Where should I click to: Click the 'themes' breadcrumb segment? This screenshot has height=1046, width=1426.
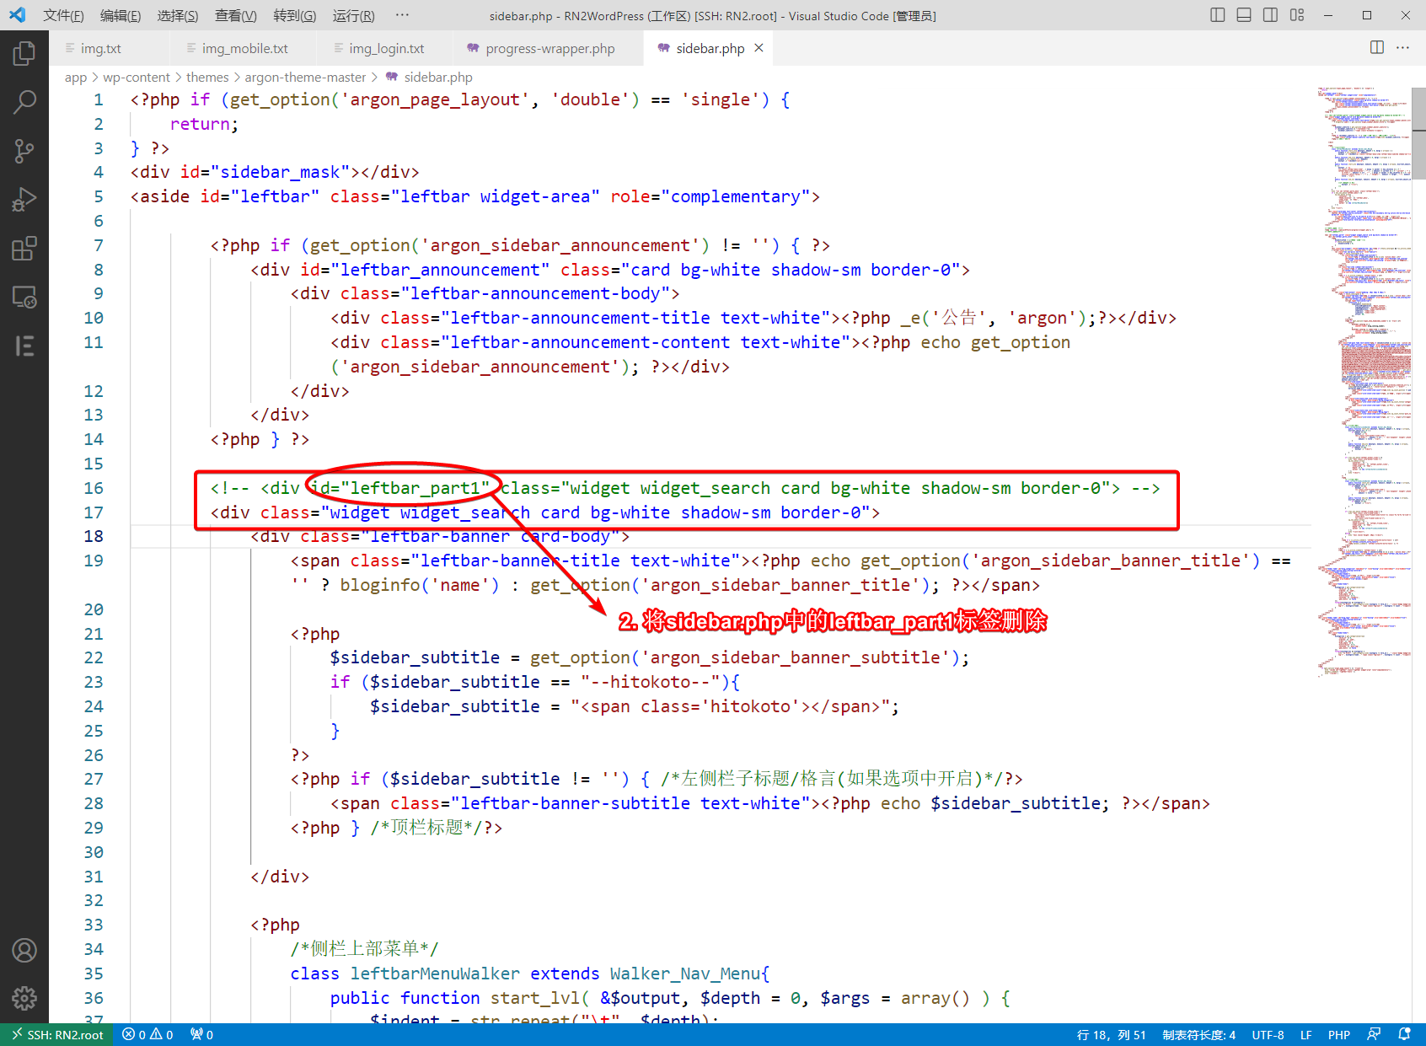click(x=207, y=77)
